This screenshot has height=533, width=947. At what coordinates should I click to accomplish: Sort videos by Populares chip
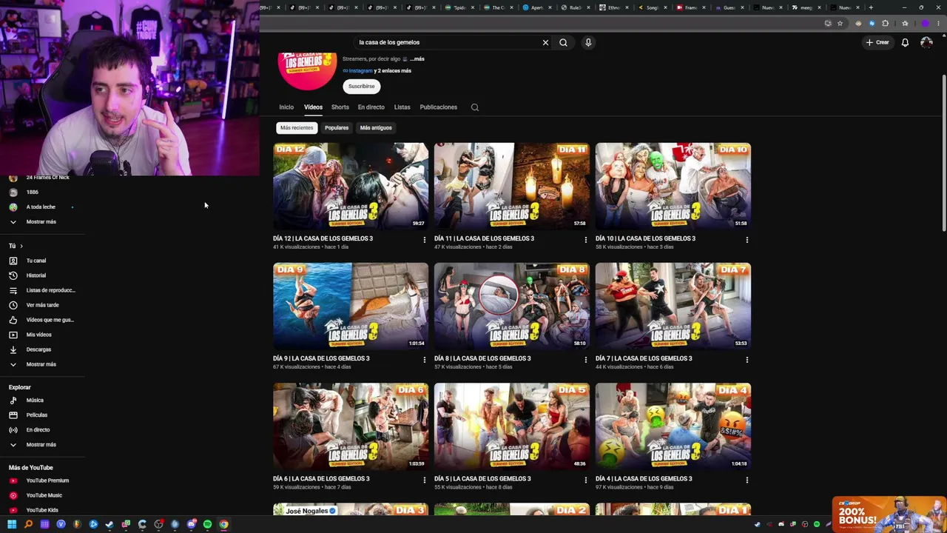pos(337,128)
